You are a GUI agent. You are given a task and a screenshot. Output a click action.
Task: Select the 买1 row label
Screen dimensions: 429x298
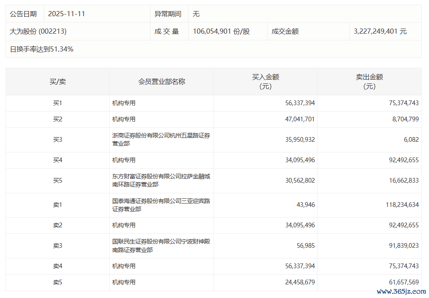(58, 103)
